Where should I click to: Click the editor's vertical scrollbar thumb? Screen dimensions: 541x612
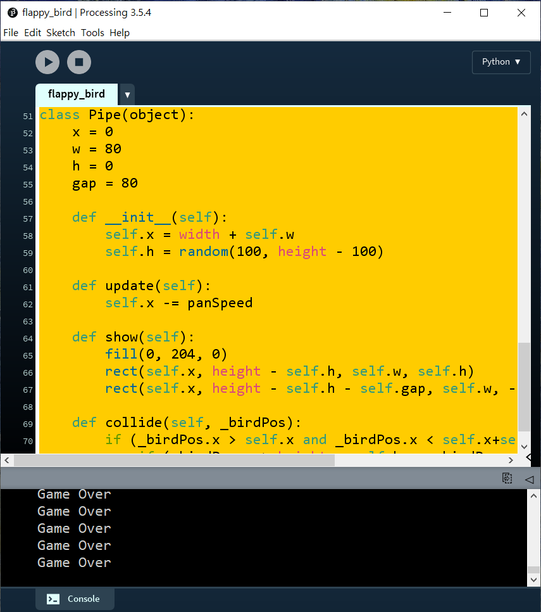[524, 386]
